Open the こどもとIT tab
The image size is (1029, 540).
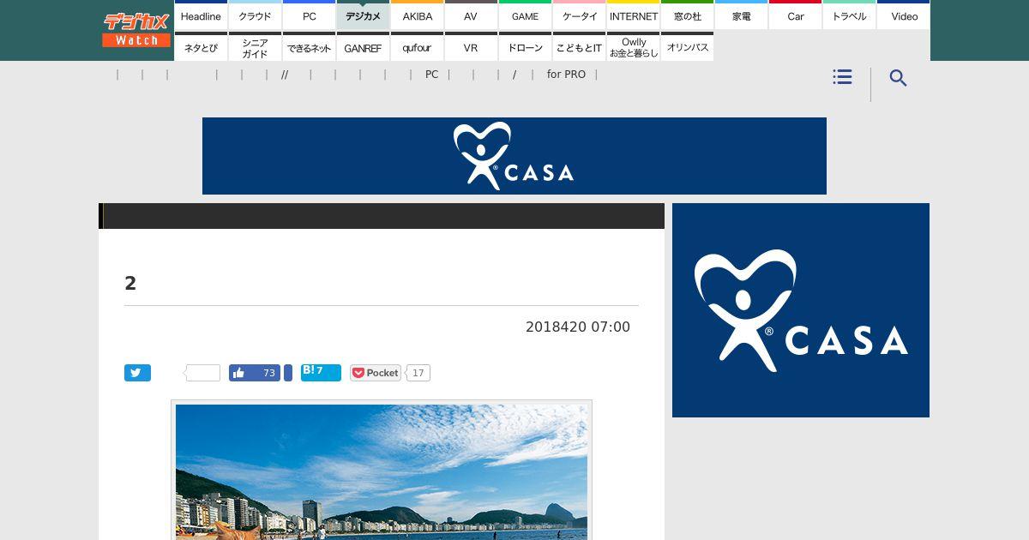579,46
